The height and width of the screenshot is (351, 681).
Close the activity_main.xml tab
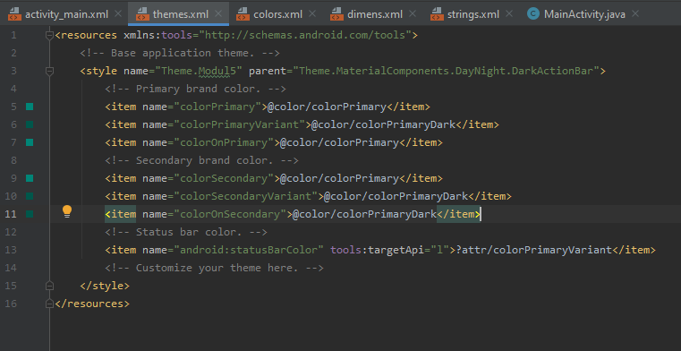click(118, 14)
